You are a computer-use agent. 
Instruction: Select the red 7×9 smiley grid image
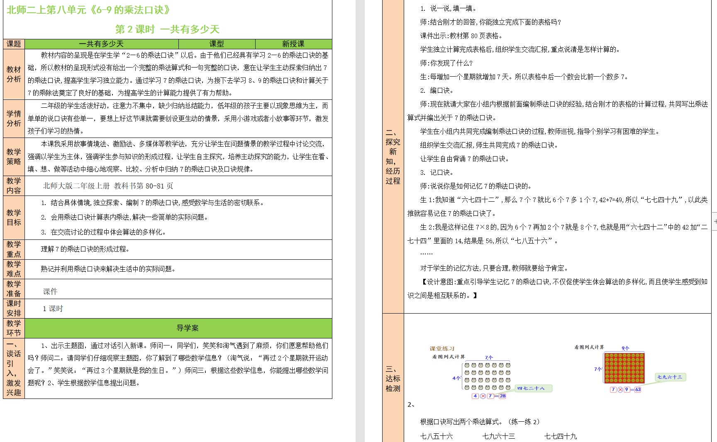pos(624,368)
